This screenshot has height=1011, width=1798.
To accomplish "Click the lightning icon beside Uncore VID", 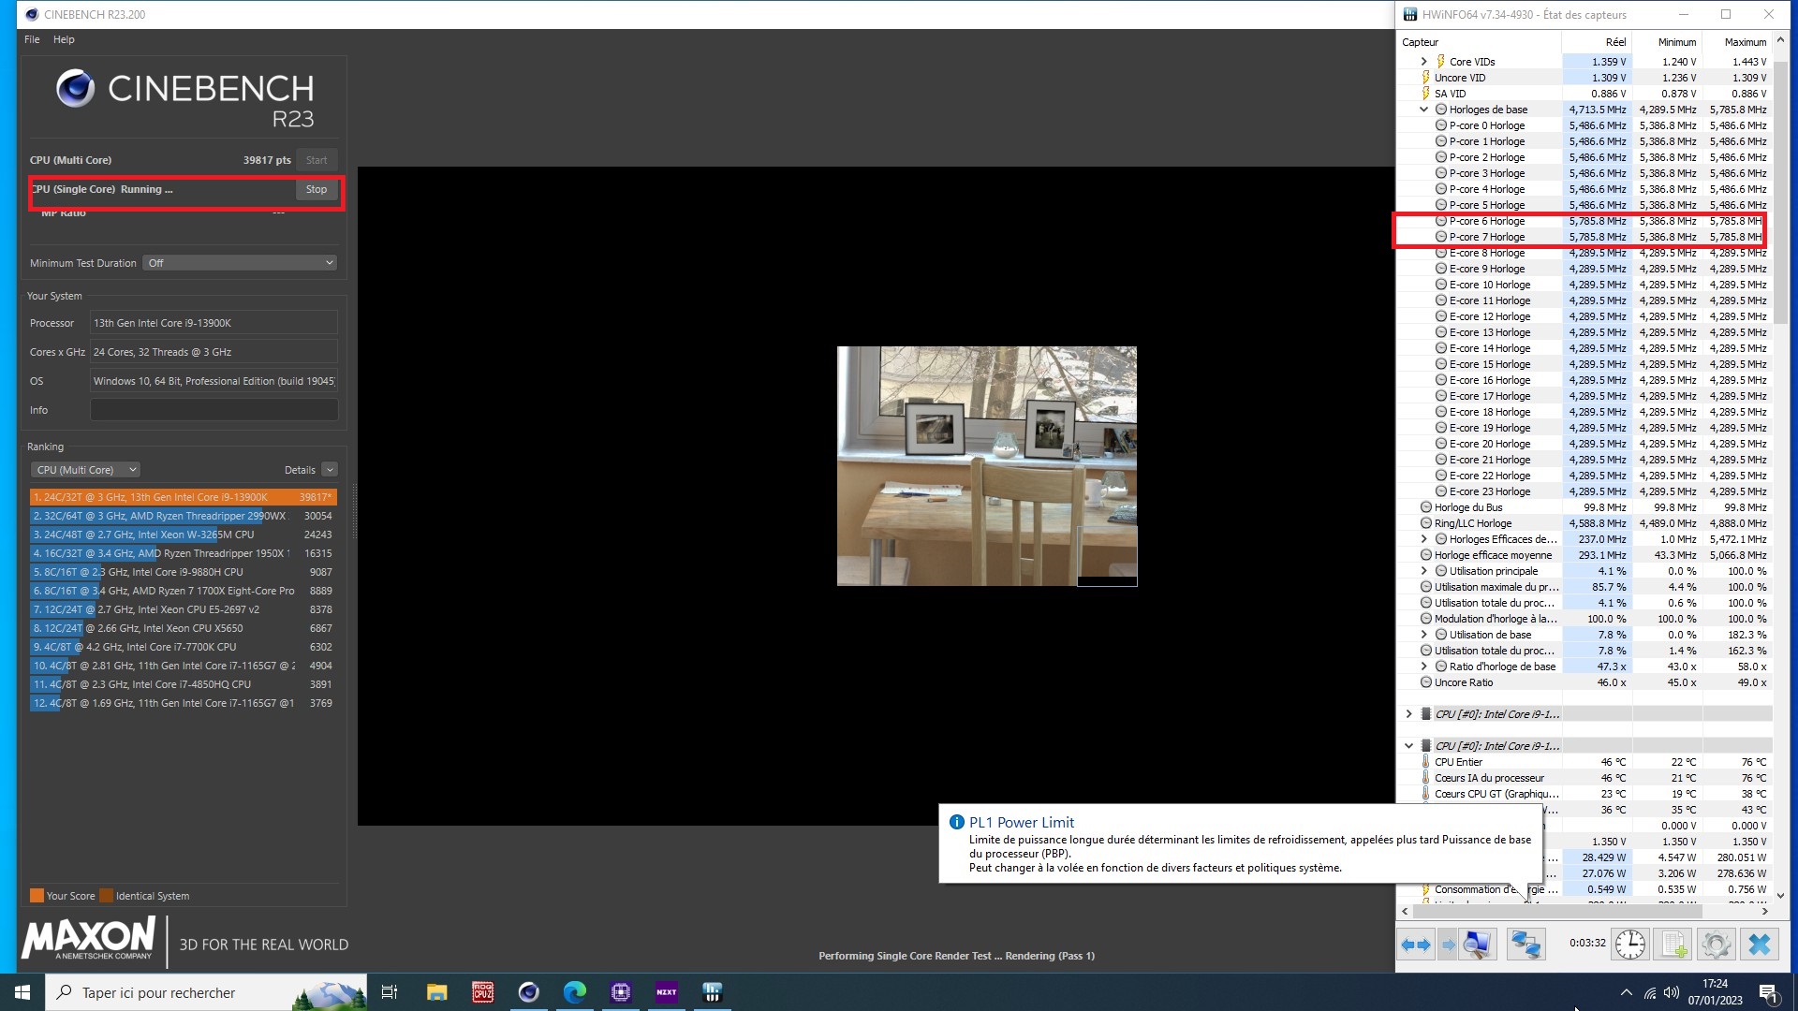I will [1425, 78].
